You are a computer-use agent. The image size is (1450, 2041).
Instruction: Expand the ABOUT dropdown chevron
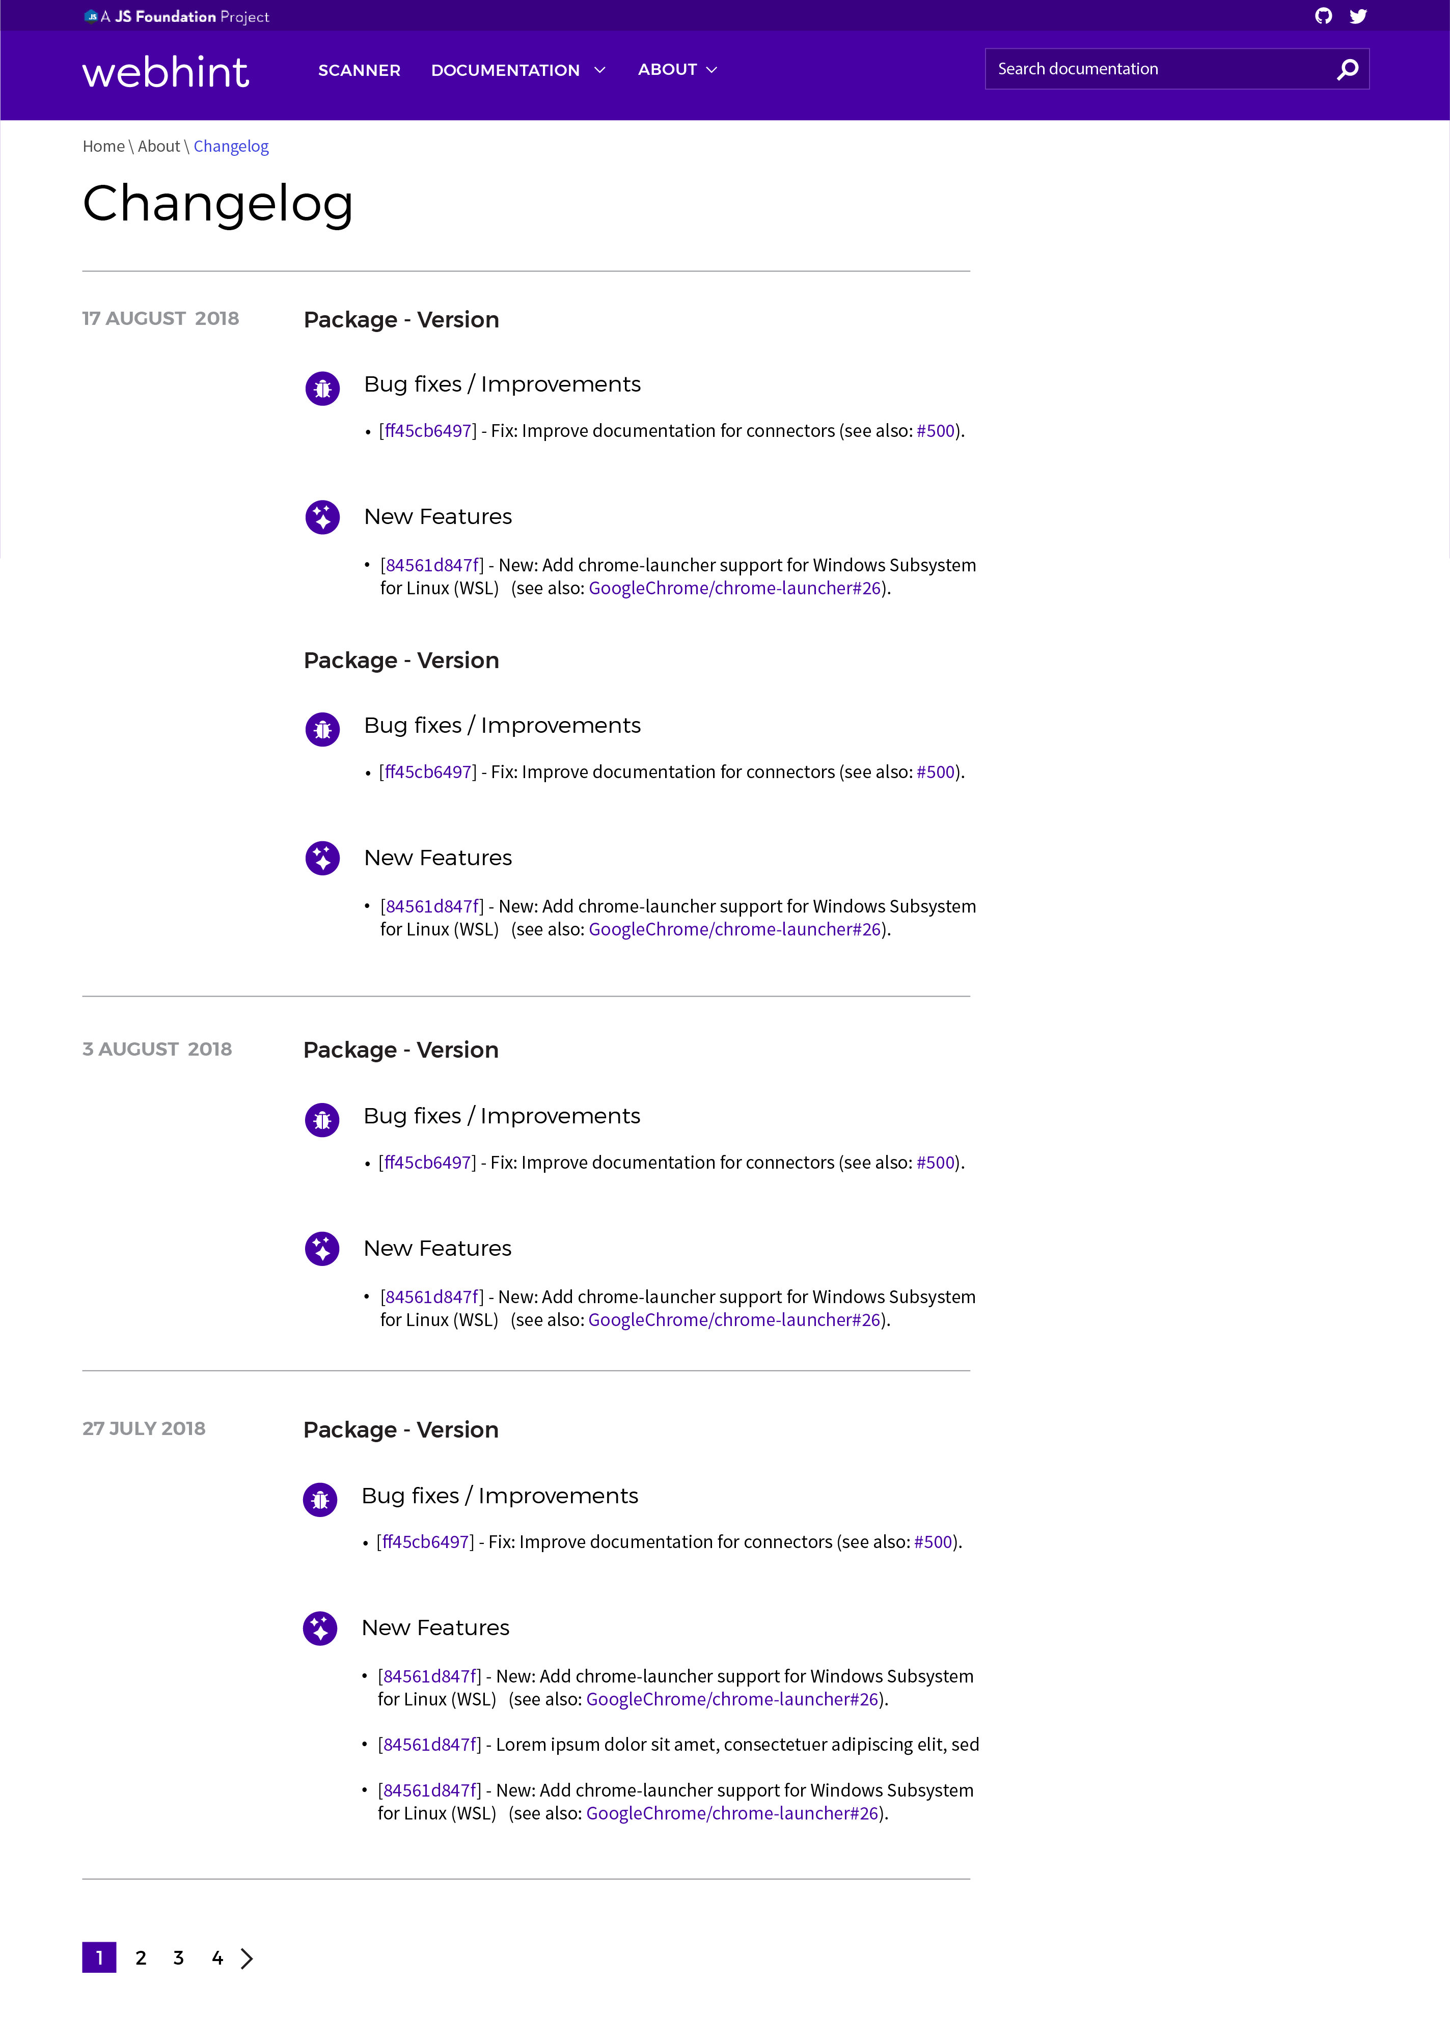(712, 69)
